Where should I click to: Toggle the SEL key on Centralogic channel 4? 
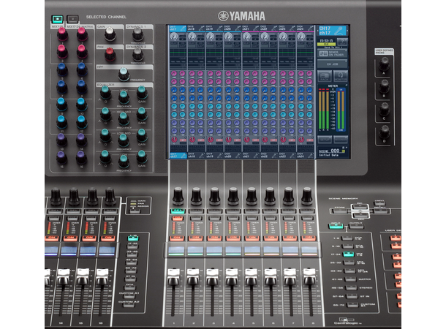point(233,211)
